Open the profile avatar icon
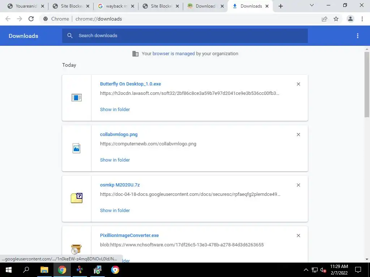The height and width of the screenshot is (277, 370). [x=350, y=19]
